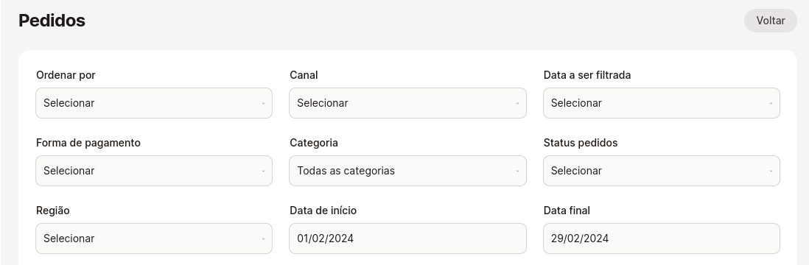This screenshot has height=265, width=809.
Task: Focus the Data final field showing 29/02/2024
Action: click(662, 239)
